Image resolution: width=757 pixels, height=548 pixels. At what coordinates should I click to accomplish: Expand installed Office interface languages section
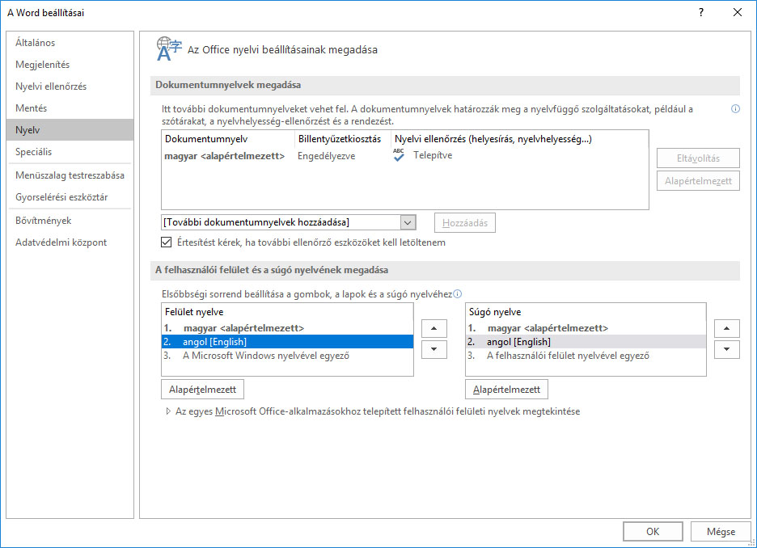pos(168,411)
